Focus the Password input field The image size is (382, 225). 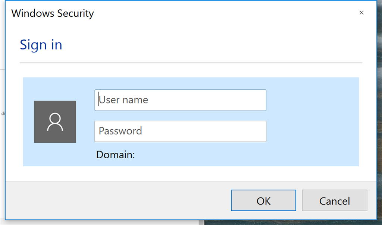pos(180,131)
